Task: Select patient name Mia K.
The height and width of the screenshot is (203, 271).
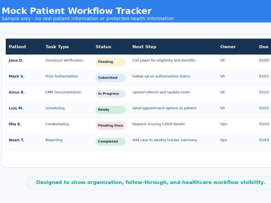Action: pyautogui.click(x=15, y=124)
